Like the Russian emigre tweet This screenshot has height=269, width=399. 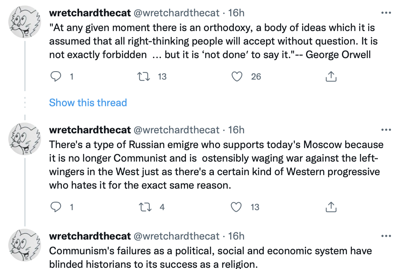[x=237, y=207]
